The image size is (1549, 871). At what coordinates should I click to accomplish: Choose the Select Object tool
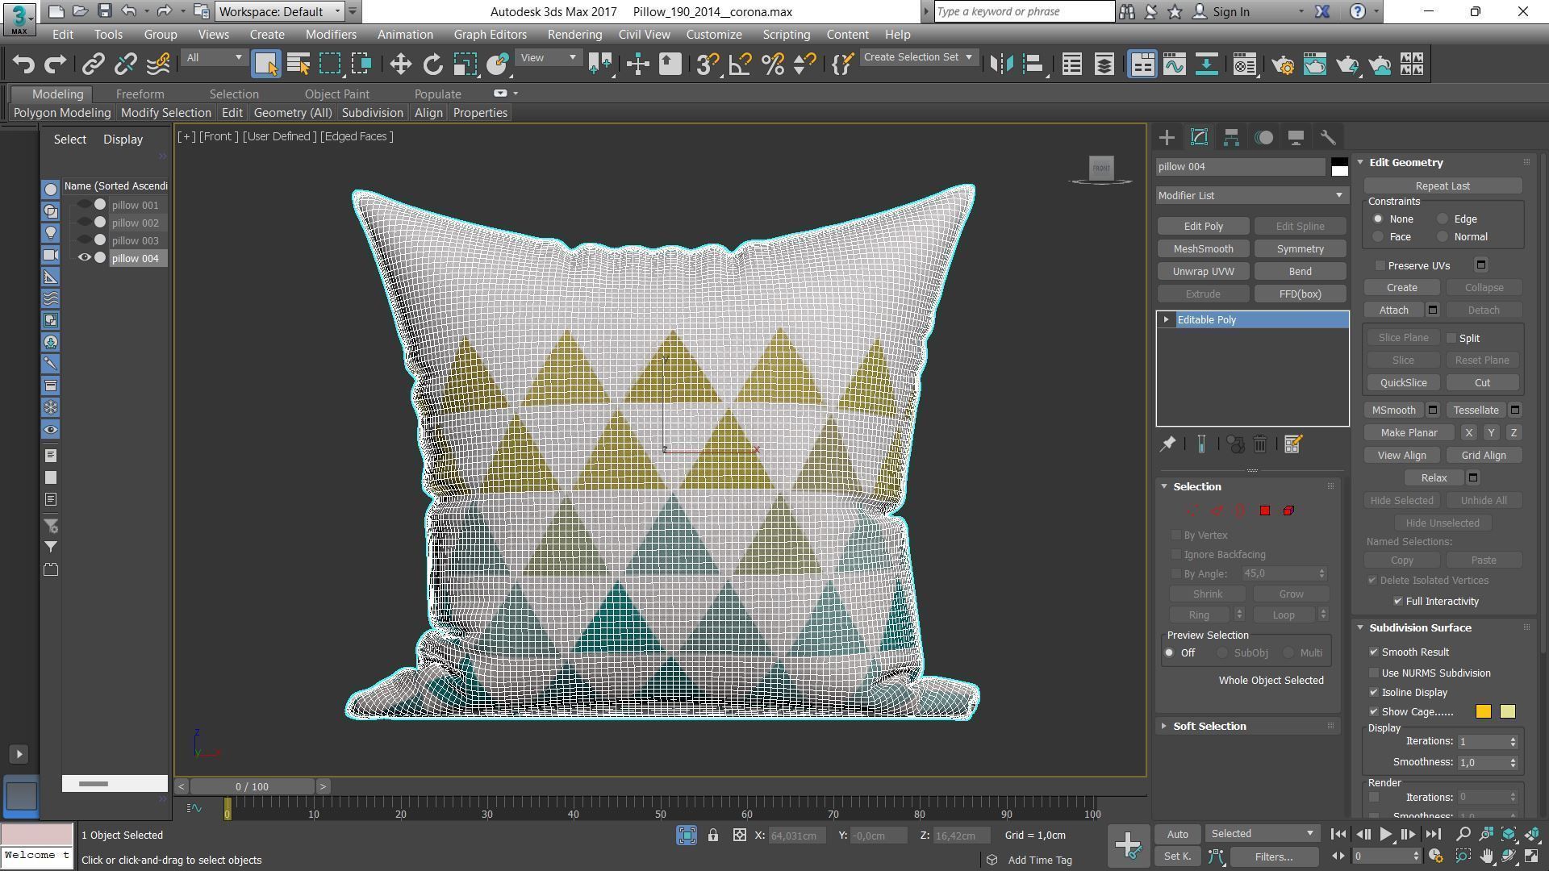[265, 65]
